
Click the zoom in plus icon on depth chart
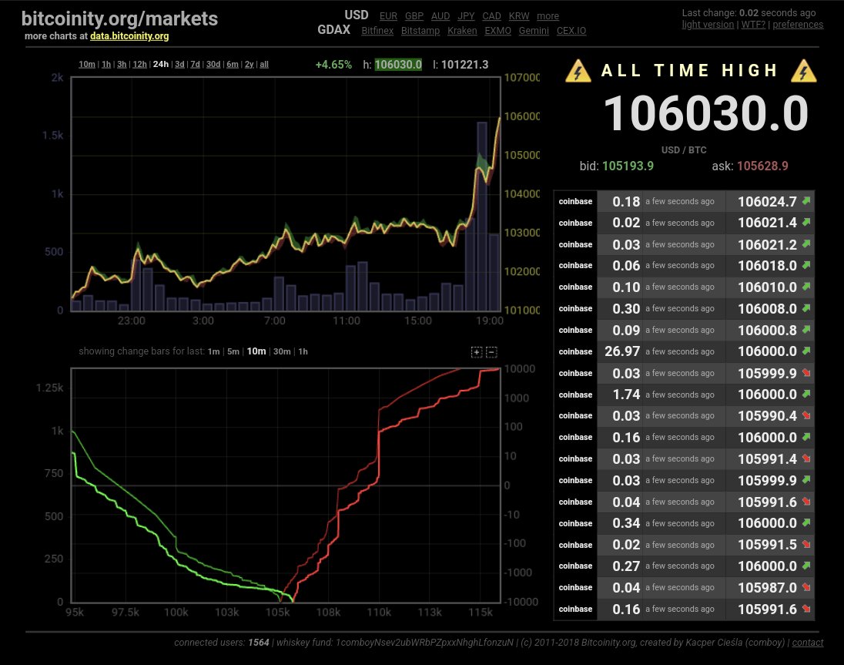tap(477, 352)
